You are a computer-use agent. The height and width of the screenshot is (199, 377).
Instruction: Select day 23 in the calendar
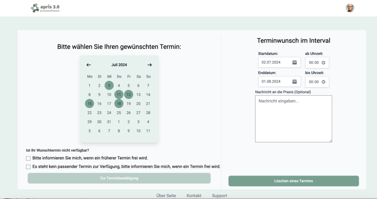[x=99, y=113]
